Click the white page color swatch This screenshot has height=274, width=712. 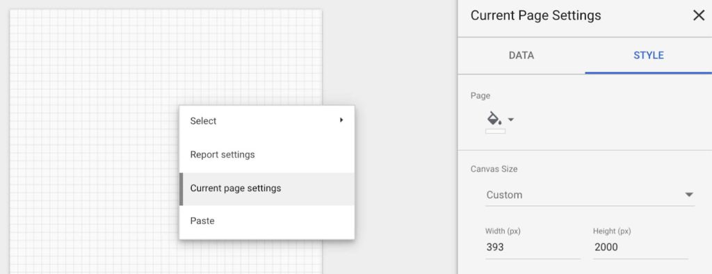point(495,131)
